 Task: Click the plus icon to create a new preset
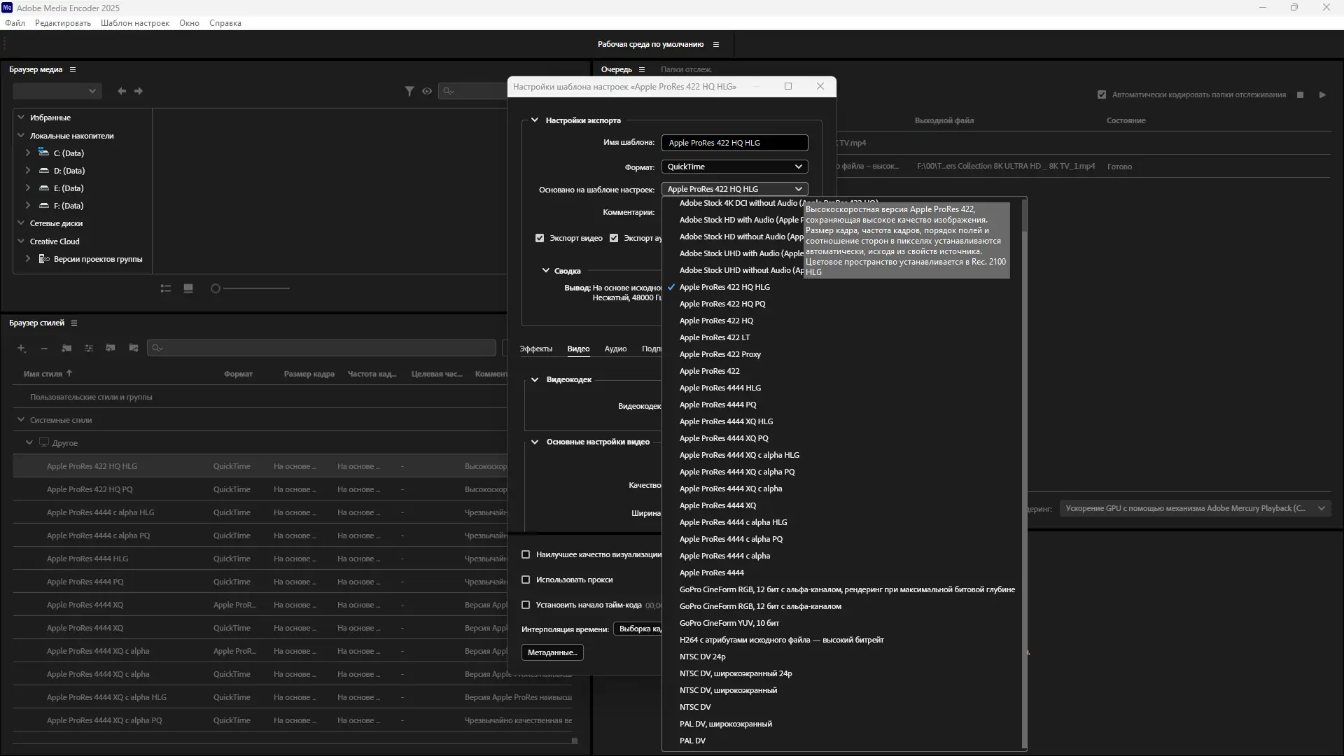[x=21, y=348]
